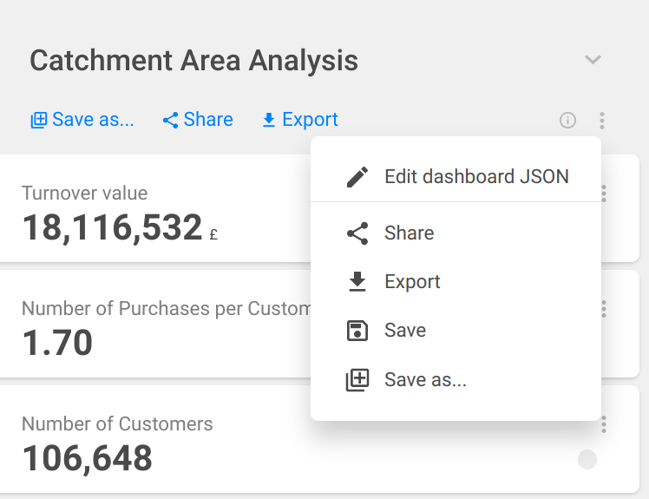The width and height of the screenshot is (649, 499).
Task: Click the Catchment Area Analysis dashboard title
Action: click(x=193, y=61)
